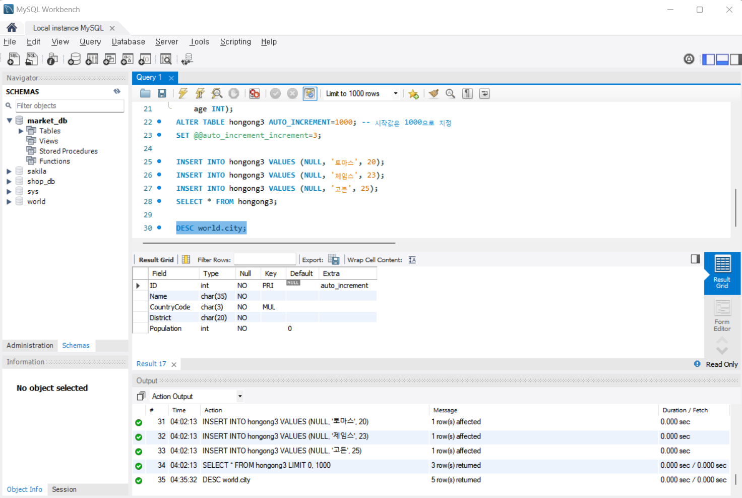Open the Object Info tab
Screen dimensions: 742x498
click(25, 489)
